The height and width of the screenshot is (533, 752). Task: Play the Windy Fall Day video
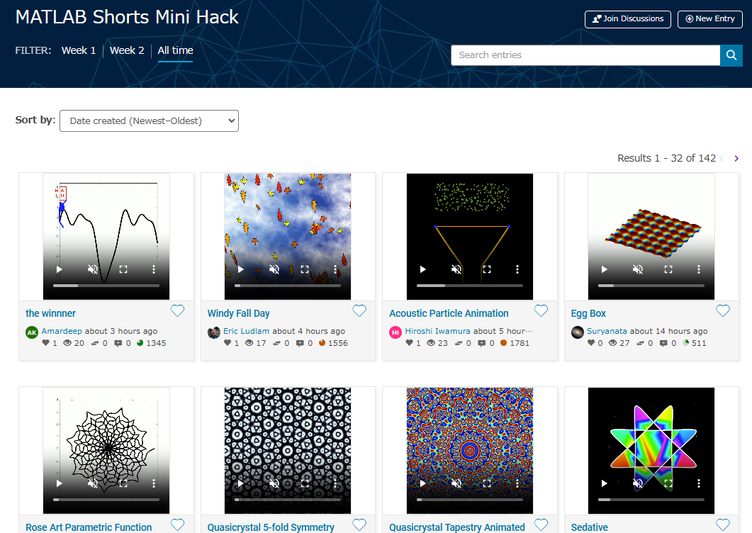[241, 269]
